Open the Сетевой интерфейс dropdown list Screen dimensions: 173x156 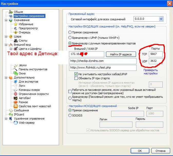tap(161, 19)
